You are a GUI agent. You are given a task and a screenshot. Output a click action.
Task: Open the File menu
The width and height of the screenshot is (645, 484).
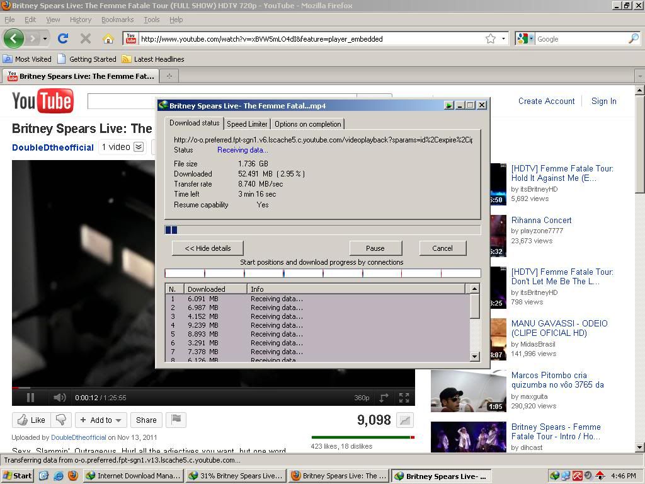pos(9,20)
